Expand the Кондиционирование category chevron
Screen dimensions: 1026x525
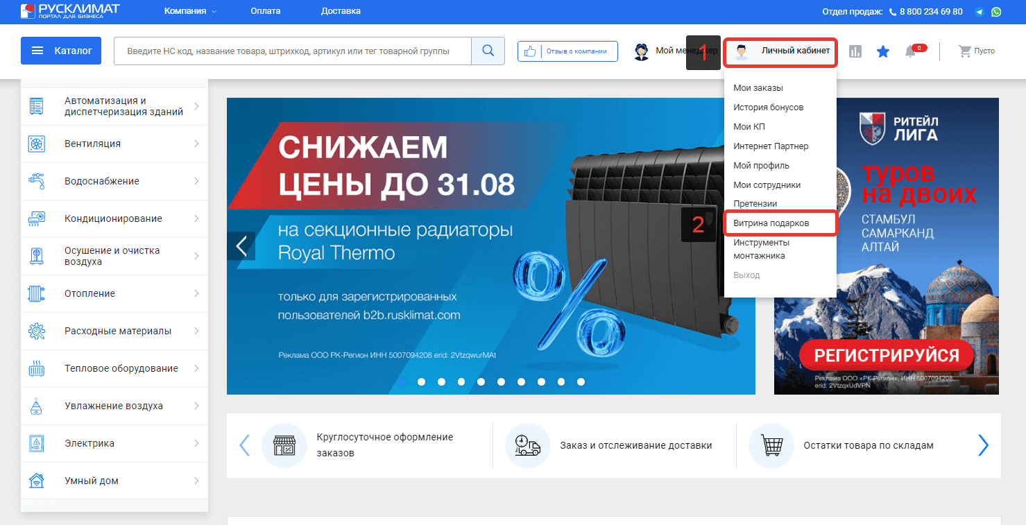point(196,218)
